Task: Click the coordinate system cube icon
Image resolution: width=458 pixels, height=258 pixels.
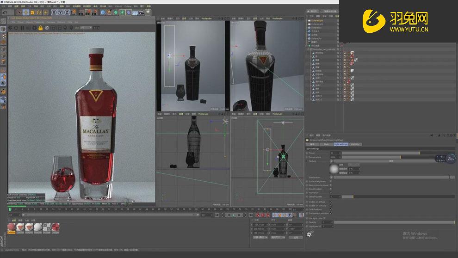Action: (74, 12)
